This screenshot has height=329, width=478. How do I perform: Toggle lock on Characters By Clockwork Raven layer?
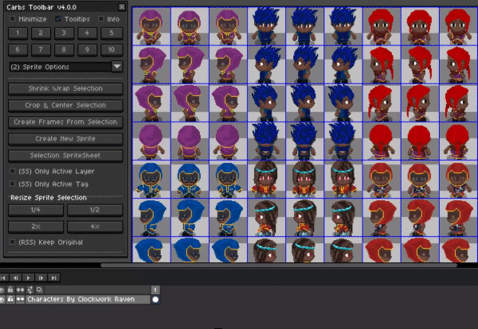pos(10,300)
